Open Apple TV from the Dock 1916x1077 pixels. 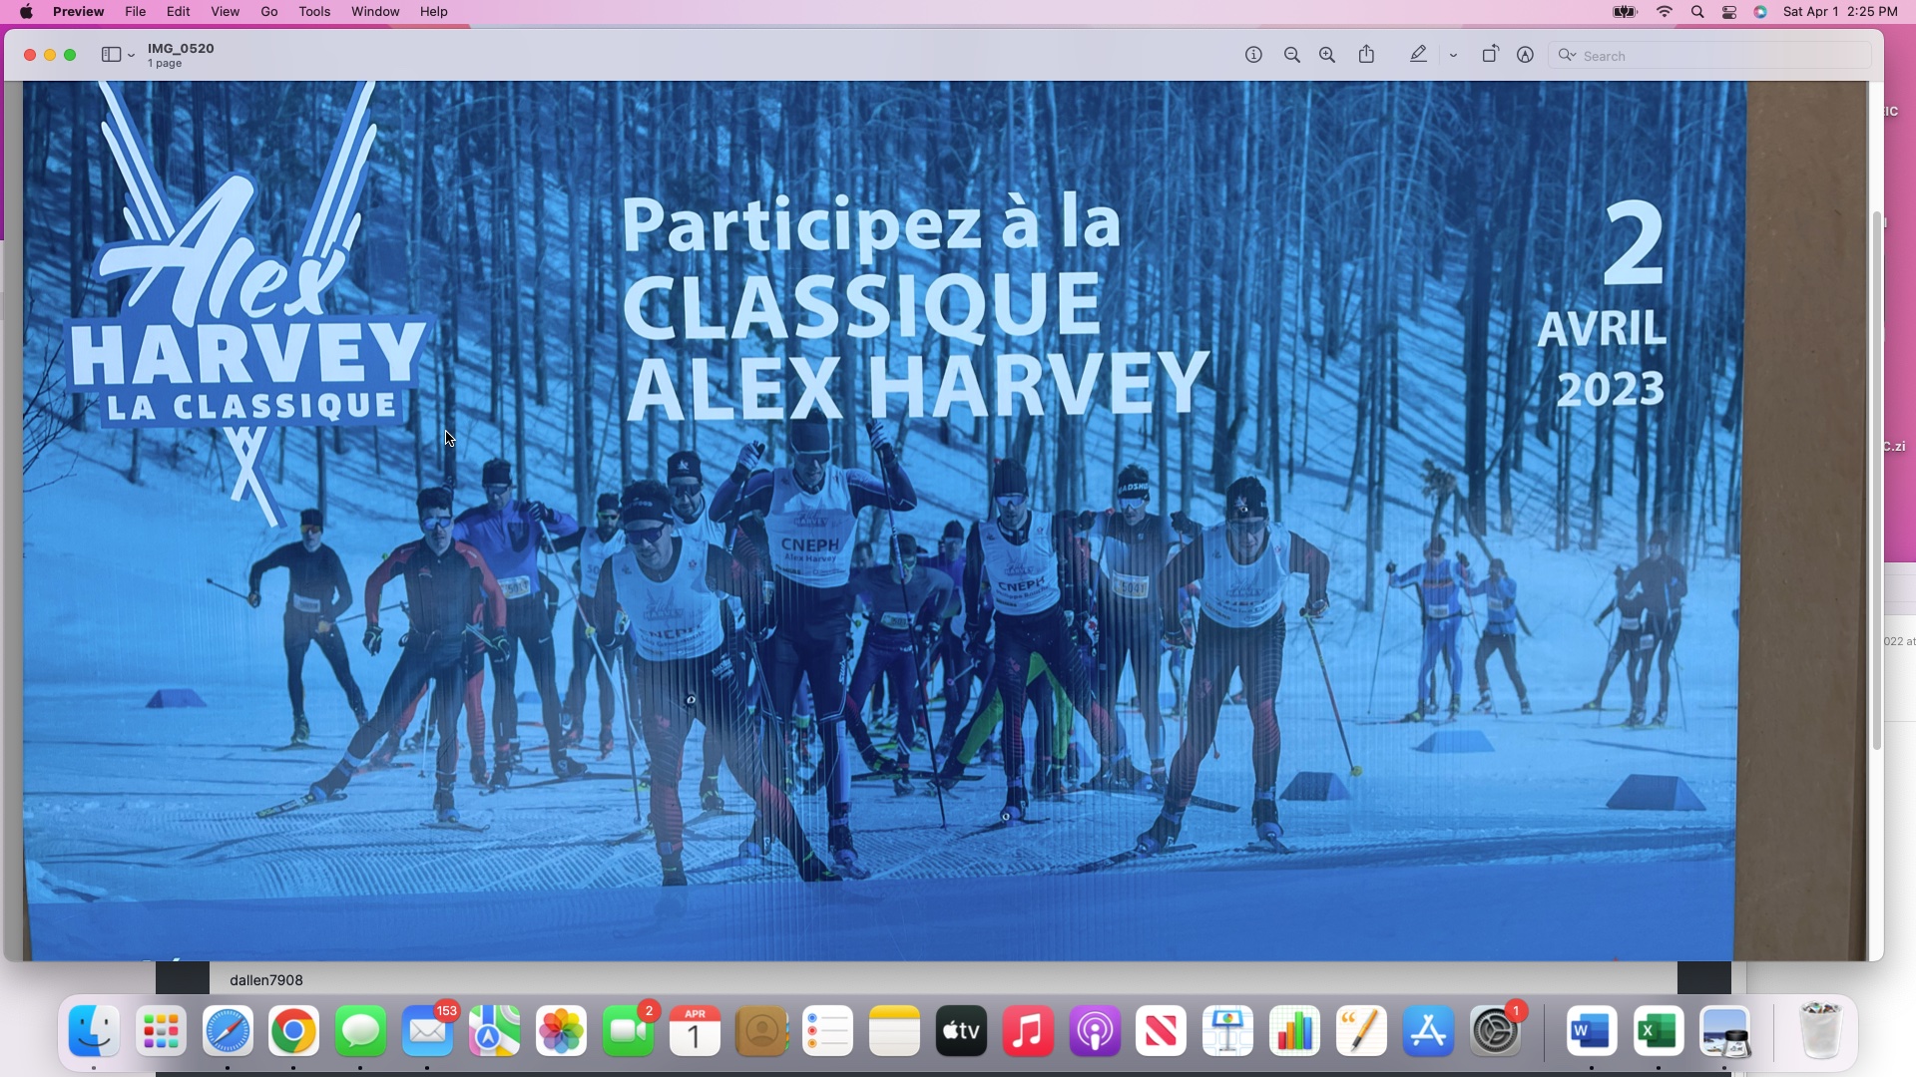click(x=961, y=1031)
